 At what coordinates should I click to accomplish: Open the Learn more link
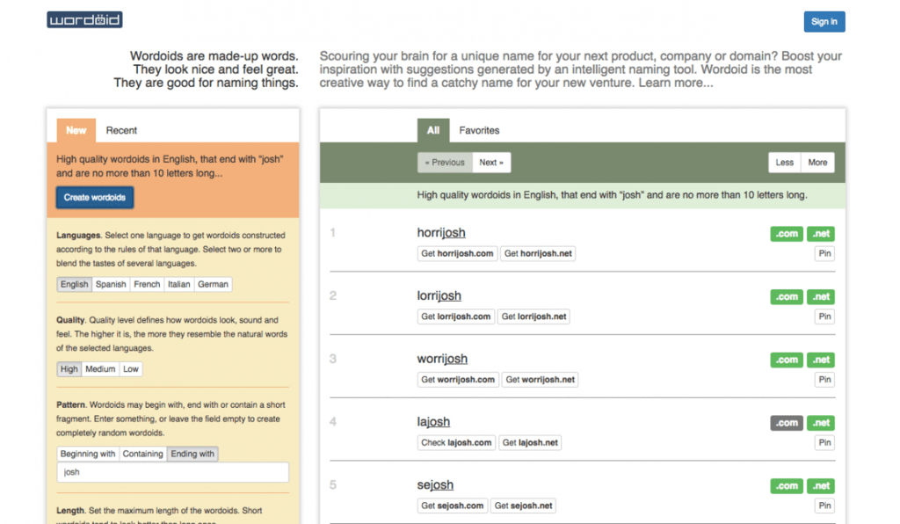click(x=676, y=83)
